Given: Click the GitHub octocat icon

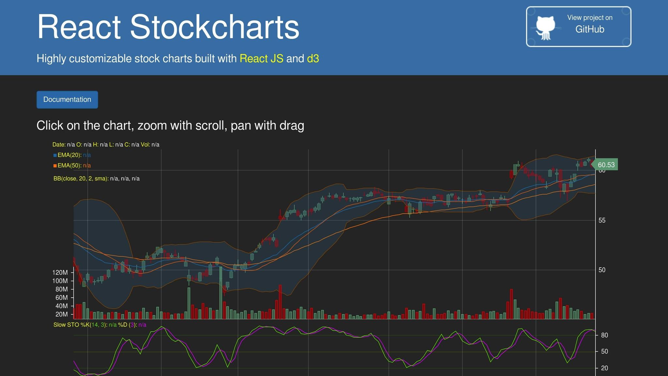Looking at the screenshot, I should point(546,28).
